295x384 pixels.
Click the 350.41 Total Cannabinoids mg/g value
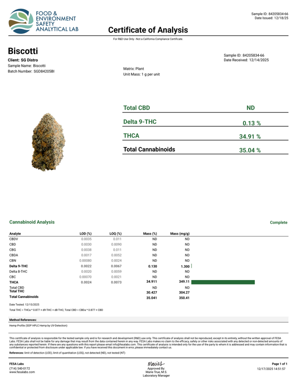pyautogui.click(x=184, y=298)
